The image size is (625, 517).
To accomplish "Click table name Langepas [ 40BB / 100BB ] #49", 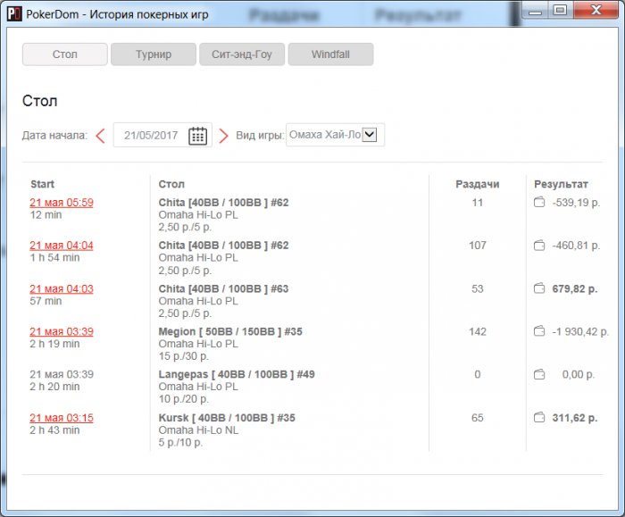I will coord(237,374).
